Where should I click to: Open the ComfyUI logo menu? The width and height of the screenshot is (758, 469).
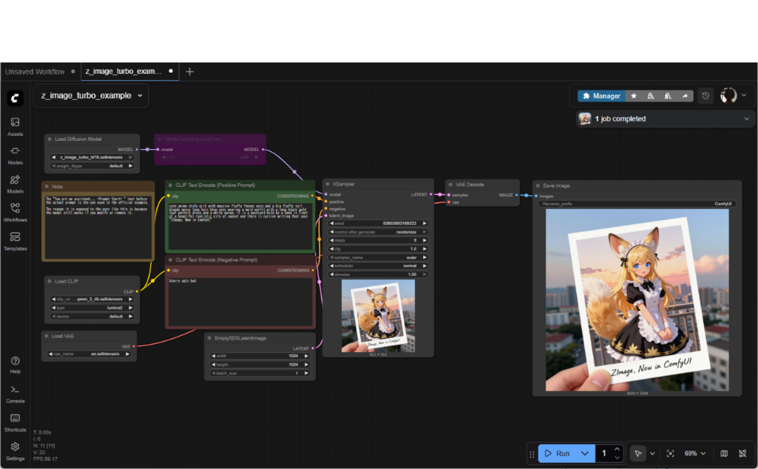[15, 98]
